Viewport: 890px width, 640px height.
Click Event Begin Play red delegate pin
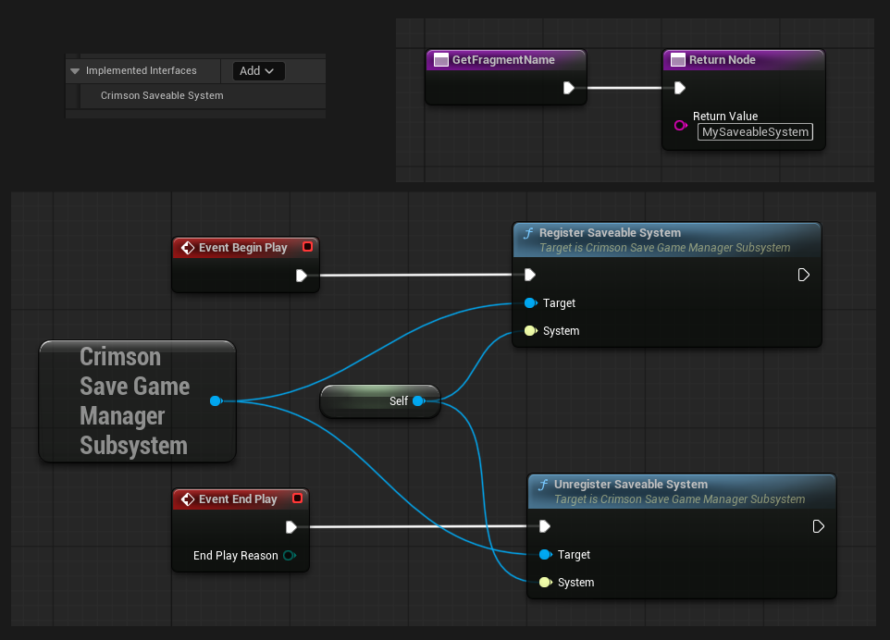tap(308, 246)
